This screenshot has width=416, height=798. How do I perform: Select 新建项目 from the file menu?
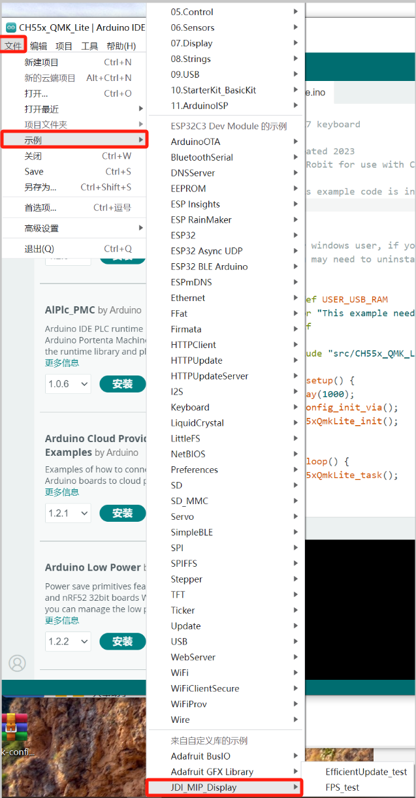click(41, 62)
